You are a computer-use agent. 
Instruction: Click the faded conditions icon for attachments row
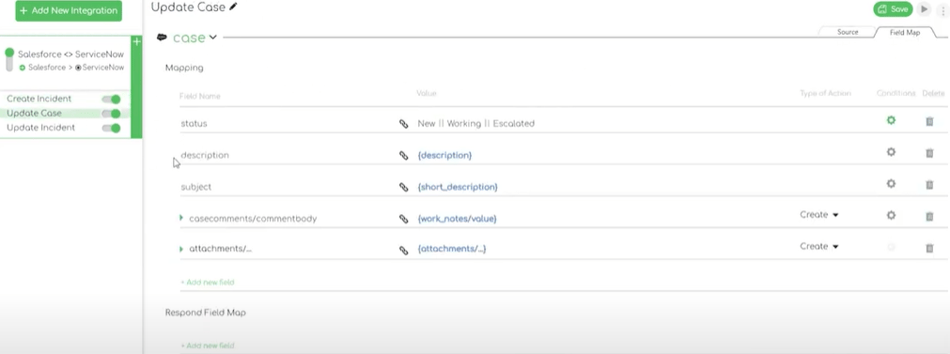point(891,247)
